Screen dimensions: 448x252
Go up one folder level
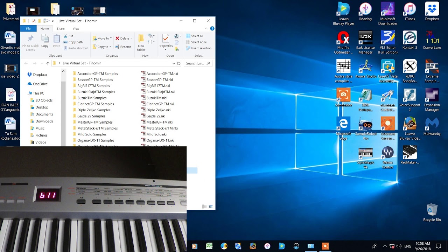click(x=48, y=63)
